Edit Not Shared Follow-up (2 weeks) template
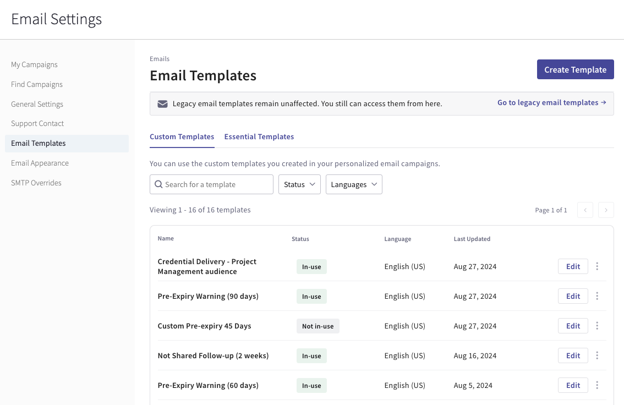This screenshot has width=624, height=405. coord(573,355)
